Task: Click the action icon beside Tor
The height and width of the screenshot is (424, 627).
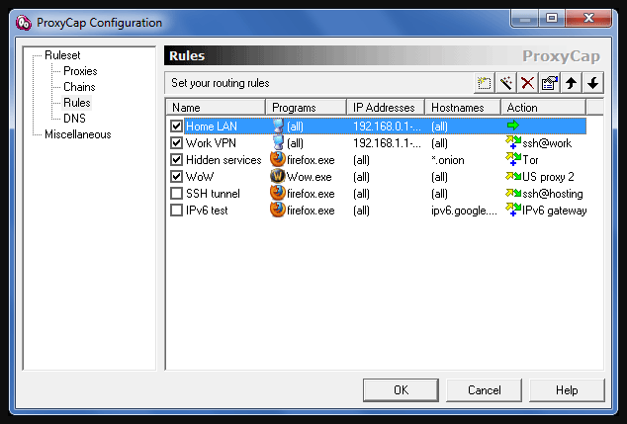Action: coord(513,159)
